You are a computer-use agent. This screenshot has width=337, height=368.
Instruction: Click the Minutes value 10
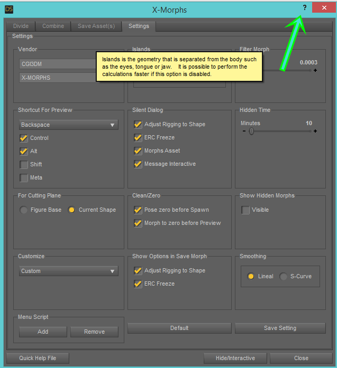[309, 123]
